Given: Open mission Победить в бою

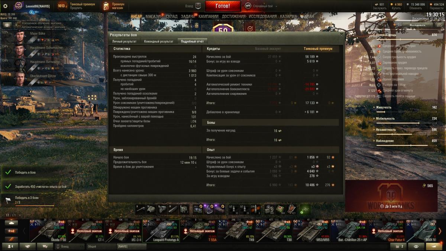Looking at the screenshot, I should click(x=33, y=173).
